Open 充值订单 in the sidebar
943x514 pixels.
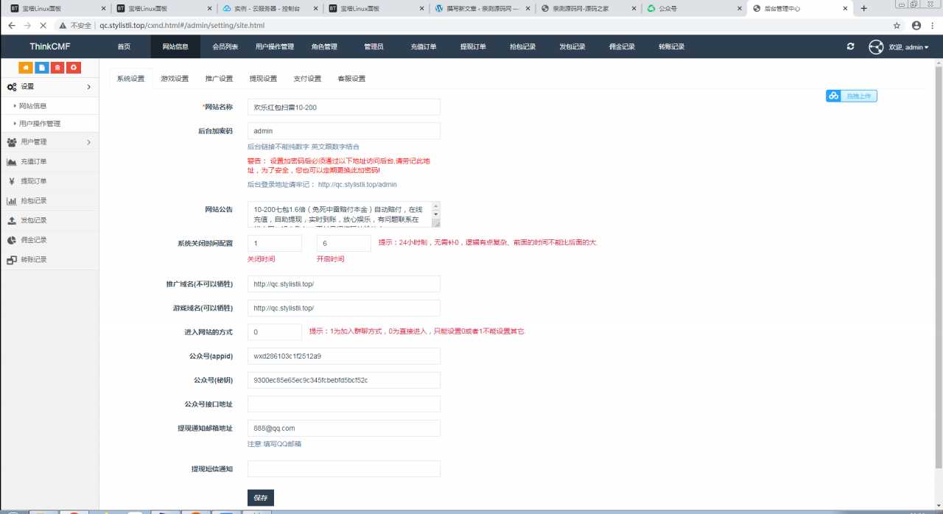[x=33, y=162]
